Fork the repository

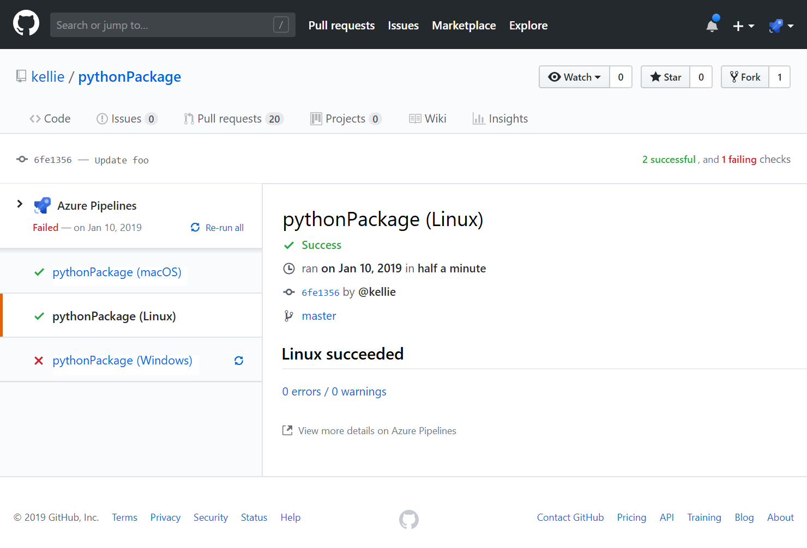[745, 77]
